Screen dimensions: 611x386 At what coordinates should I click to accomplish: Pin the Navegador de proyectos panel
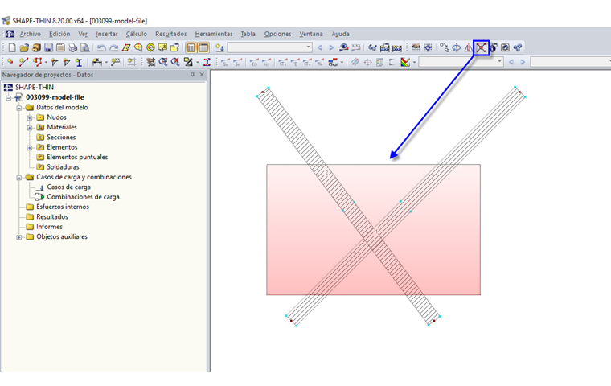click(192, 75)
